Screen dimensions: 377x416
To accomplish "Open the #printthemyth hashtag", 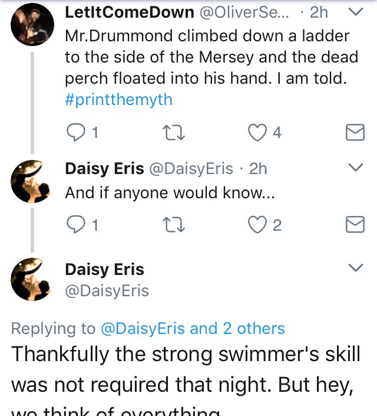I will (x=118, y=99).
